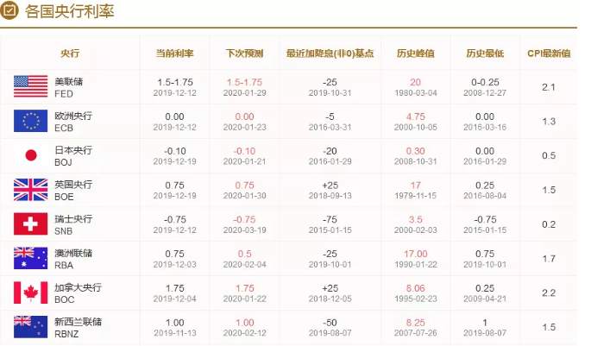Click RBNZ current rate 1.00 dated 2019-11-13
591x346 pixels.
pyautogui.click(x=174, y=327)
